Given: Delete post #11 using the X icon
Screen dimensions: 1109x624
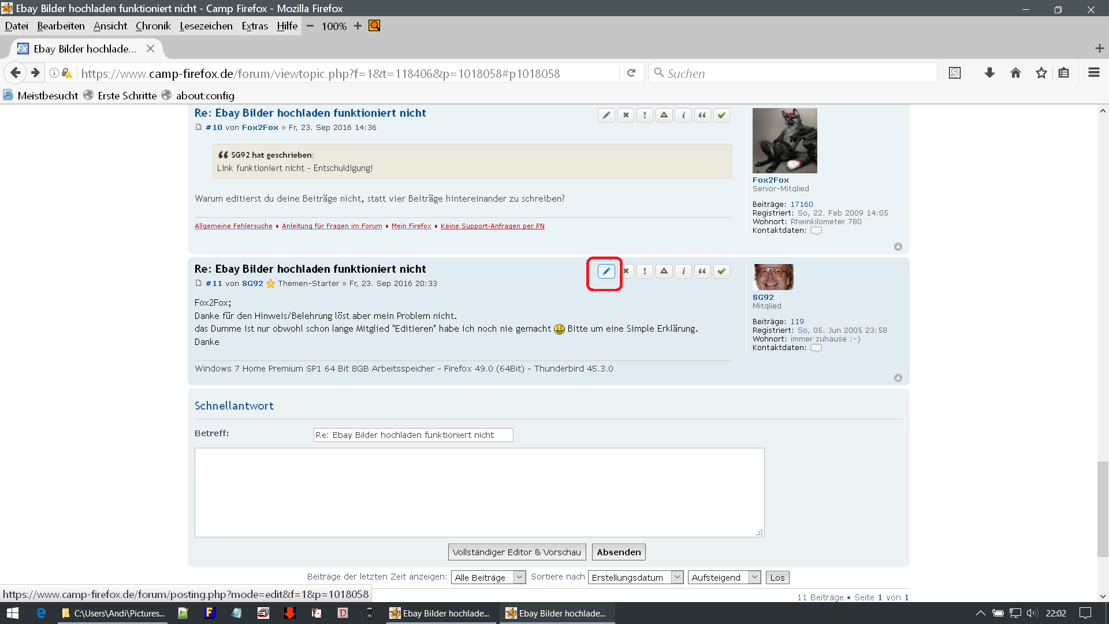Looking at the screenshot, I should 626,272.
